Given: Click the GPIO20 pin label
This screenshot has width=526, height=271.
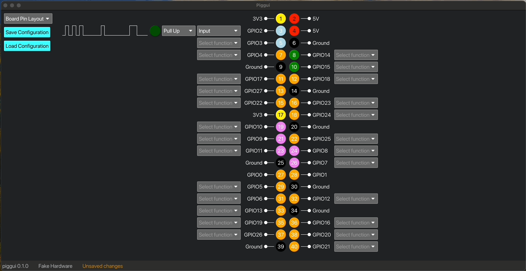Looking at the screenshot, I should point(322,235).
